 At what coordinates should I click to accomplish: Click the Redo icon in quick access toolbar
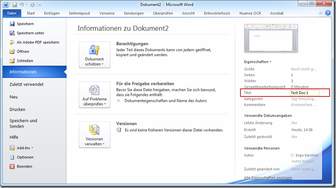32,5
